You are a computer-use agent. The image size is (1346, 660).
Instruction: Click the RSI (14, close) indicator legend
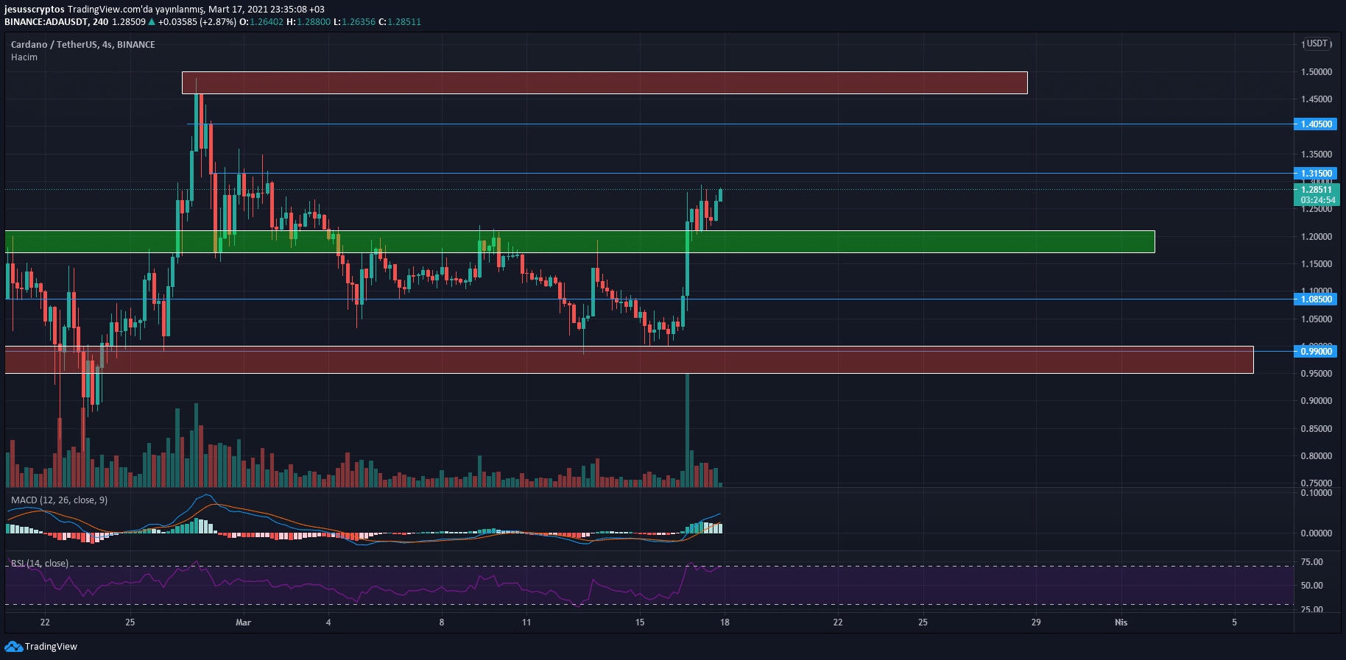click(40, 564)
